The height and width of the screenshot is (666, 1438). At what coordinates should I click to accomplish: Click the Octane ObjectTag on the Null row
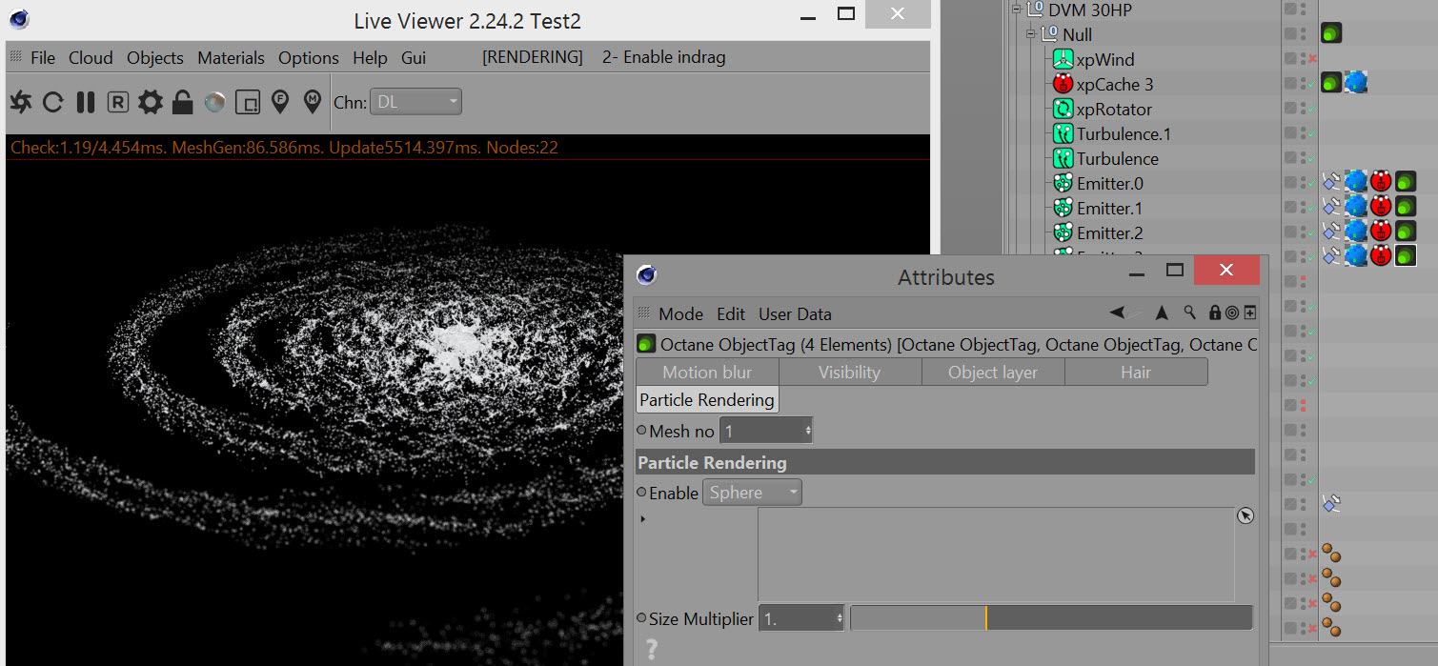(1331, 34)
